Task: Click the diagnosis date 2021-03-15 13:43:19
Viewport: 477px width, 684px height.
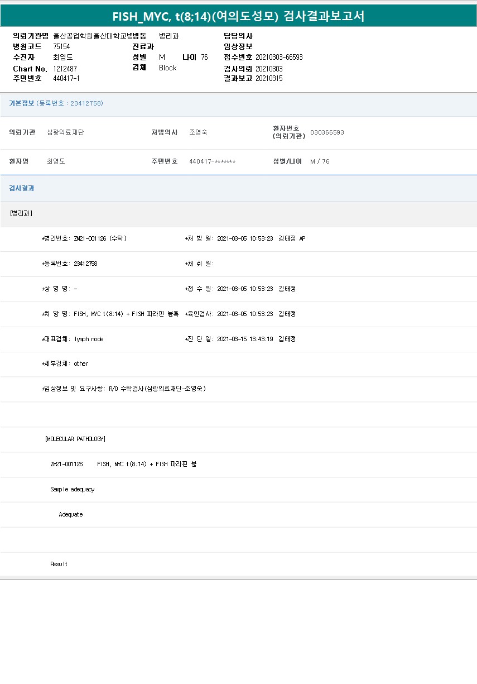Action: pos(244,339)
